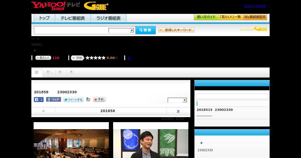The image size is (301, 158).
Task: Switch to the トップ tab
Action: tap(44, 18)
